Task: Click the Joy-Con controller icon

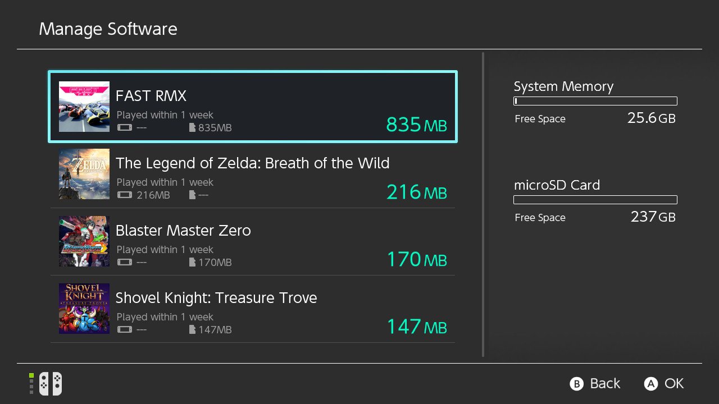Action: click(50, 384)
